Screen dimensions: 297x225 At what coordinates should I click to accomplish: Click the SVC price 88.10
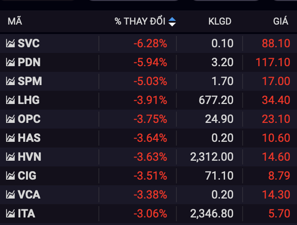tap(276, 44)
